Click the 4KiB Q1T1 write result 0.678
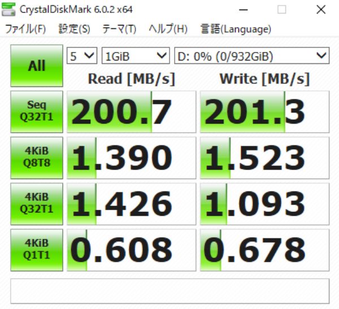 pos(264,250)
